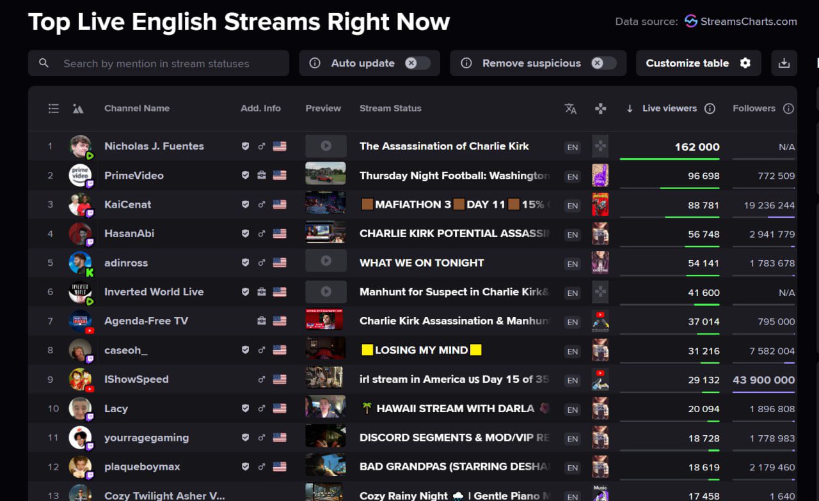Open the StreamsCharts.com data source link
Image resolution: width=819 pixels, height=501 pixels.
pos(749,22)
